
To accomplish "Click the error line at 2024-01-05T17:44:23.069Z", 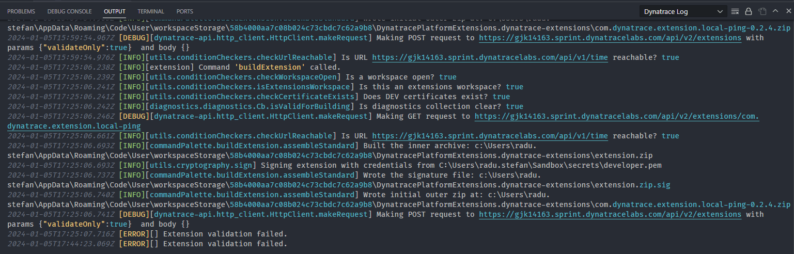I will click(x=147, y=244).
